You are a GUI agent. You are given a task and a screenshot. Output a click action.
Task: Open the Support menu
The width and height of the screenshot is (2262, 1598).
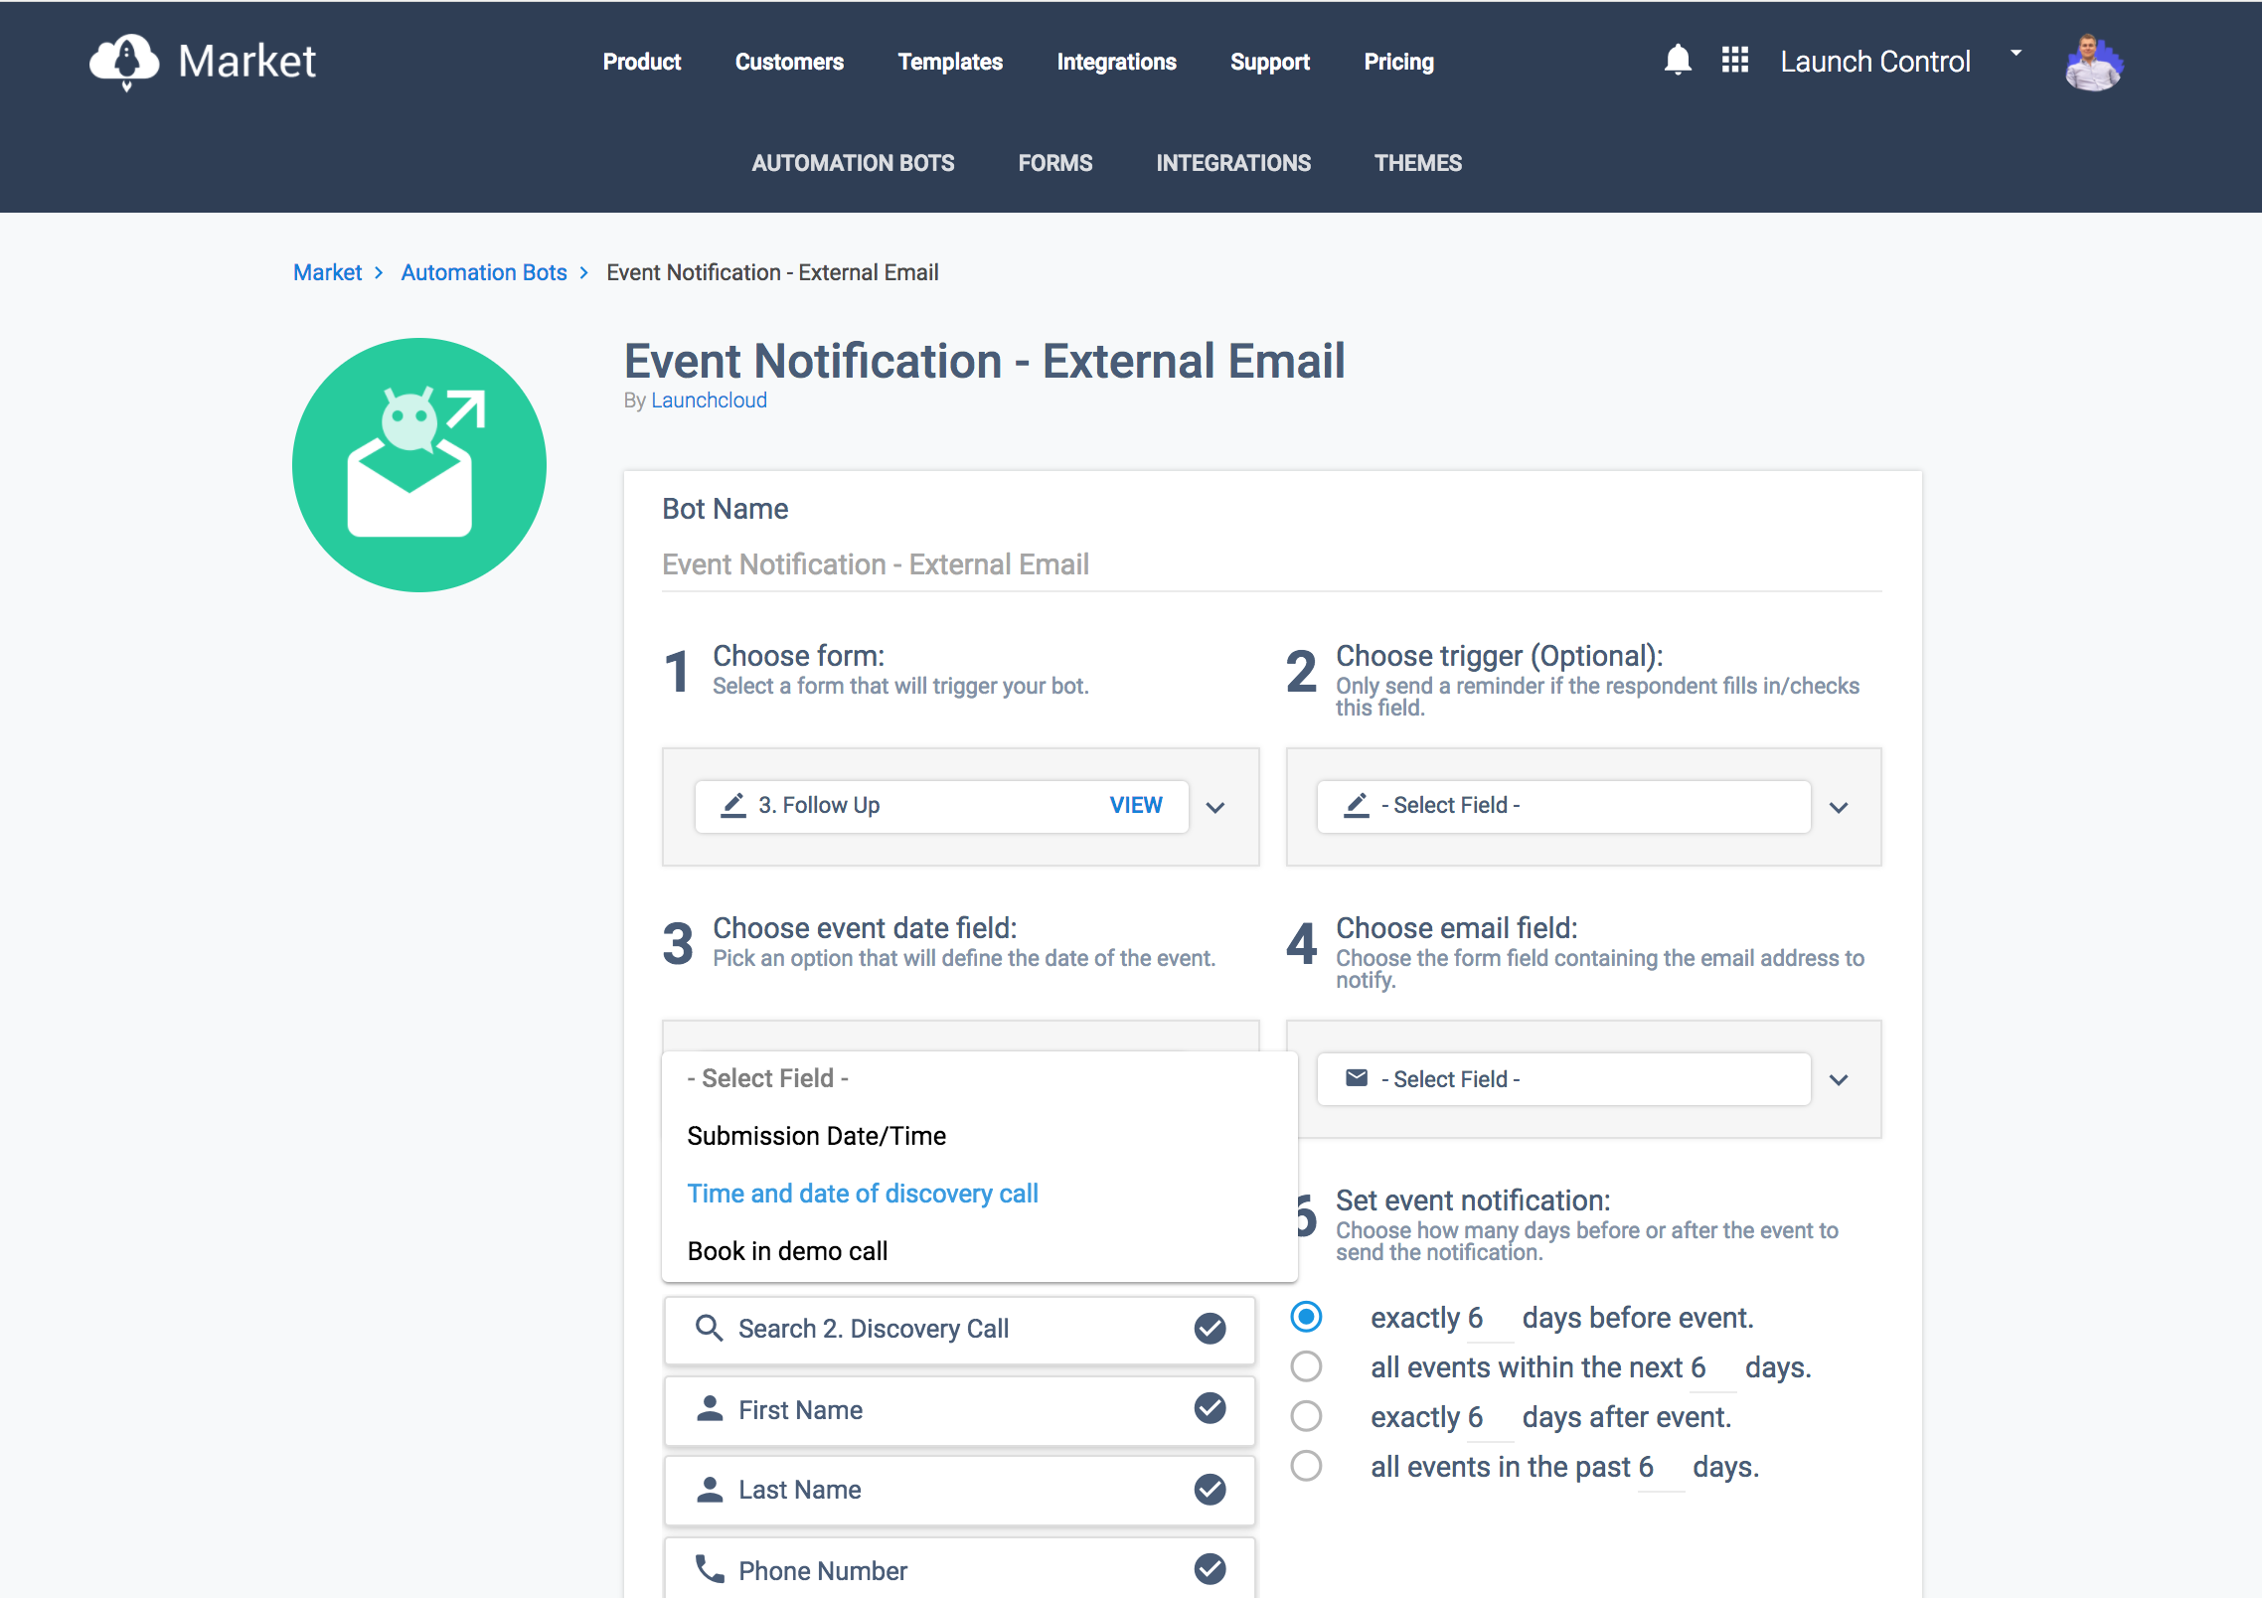(x=1269, y=62)
